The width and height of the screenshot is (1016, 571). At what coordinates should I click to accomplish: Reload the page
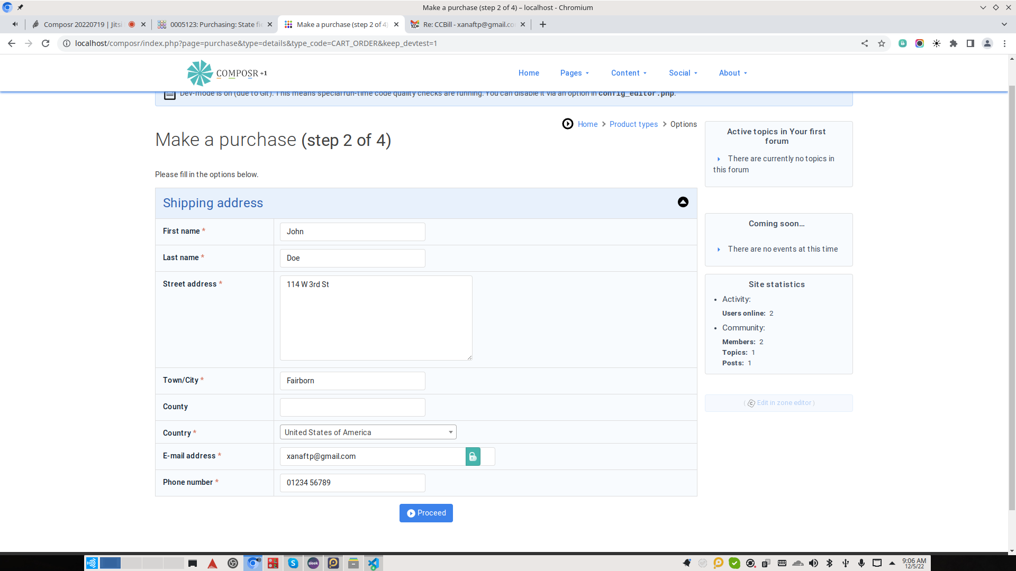[x=46, y=43]
